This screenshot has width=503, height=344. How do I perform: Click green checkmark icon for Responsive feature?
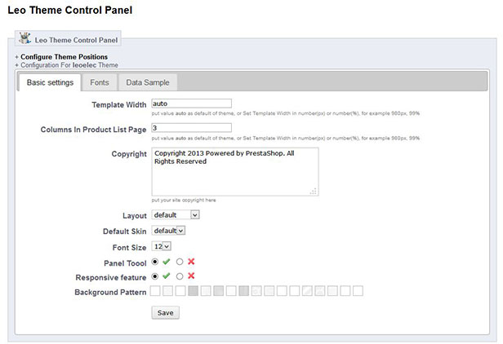[x=167, y=276]
